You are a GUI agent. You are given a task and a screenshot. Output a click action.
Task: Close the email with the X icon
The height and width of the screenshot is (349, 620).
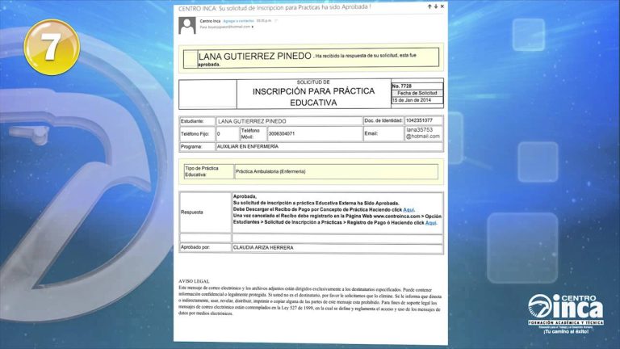442,6
